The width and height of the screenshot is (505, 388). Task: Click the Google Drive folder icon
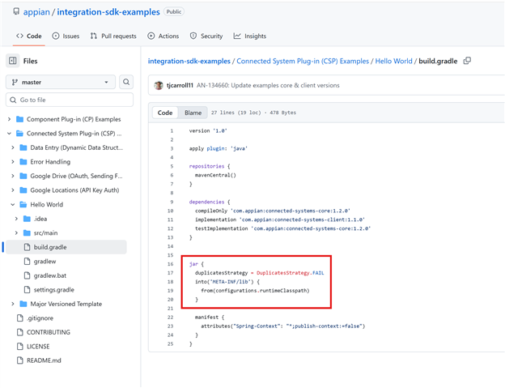(23, 176)
